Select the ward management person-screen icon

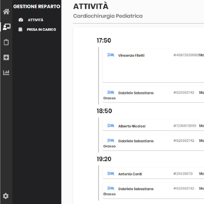(7, 27)
